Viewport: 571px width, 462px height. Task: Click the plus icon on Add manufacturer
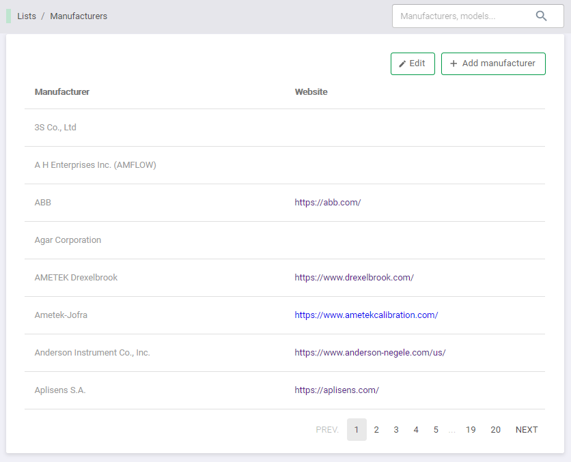point(454,63)
